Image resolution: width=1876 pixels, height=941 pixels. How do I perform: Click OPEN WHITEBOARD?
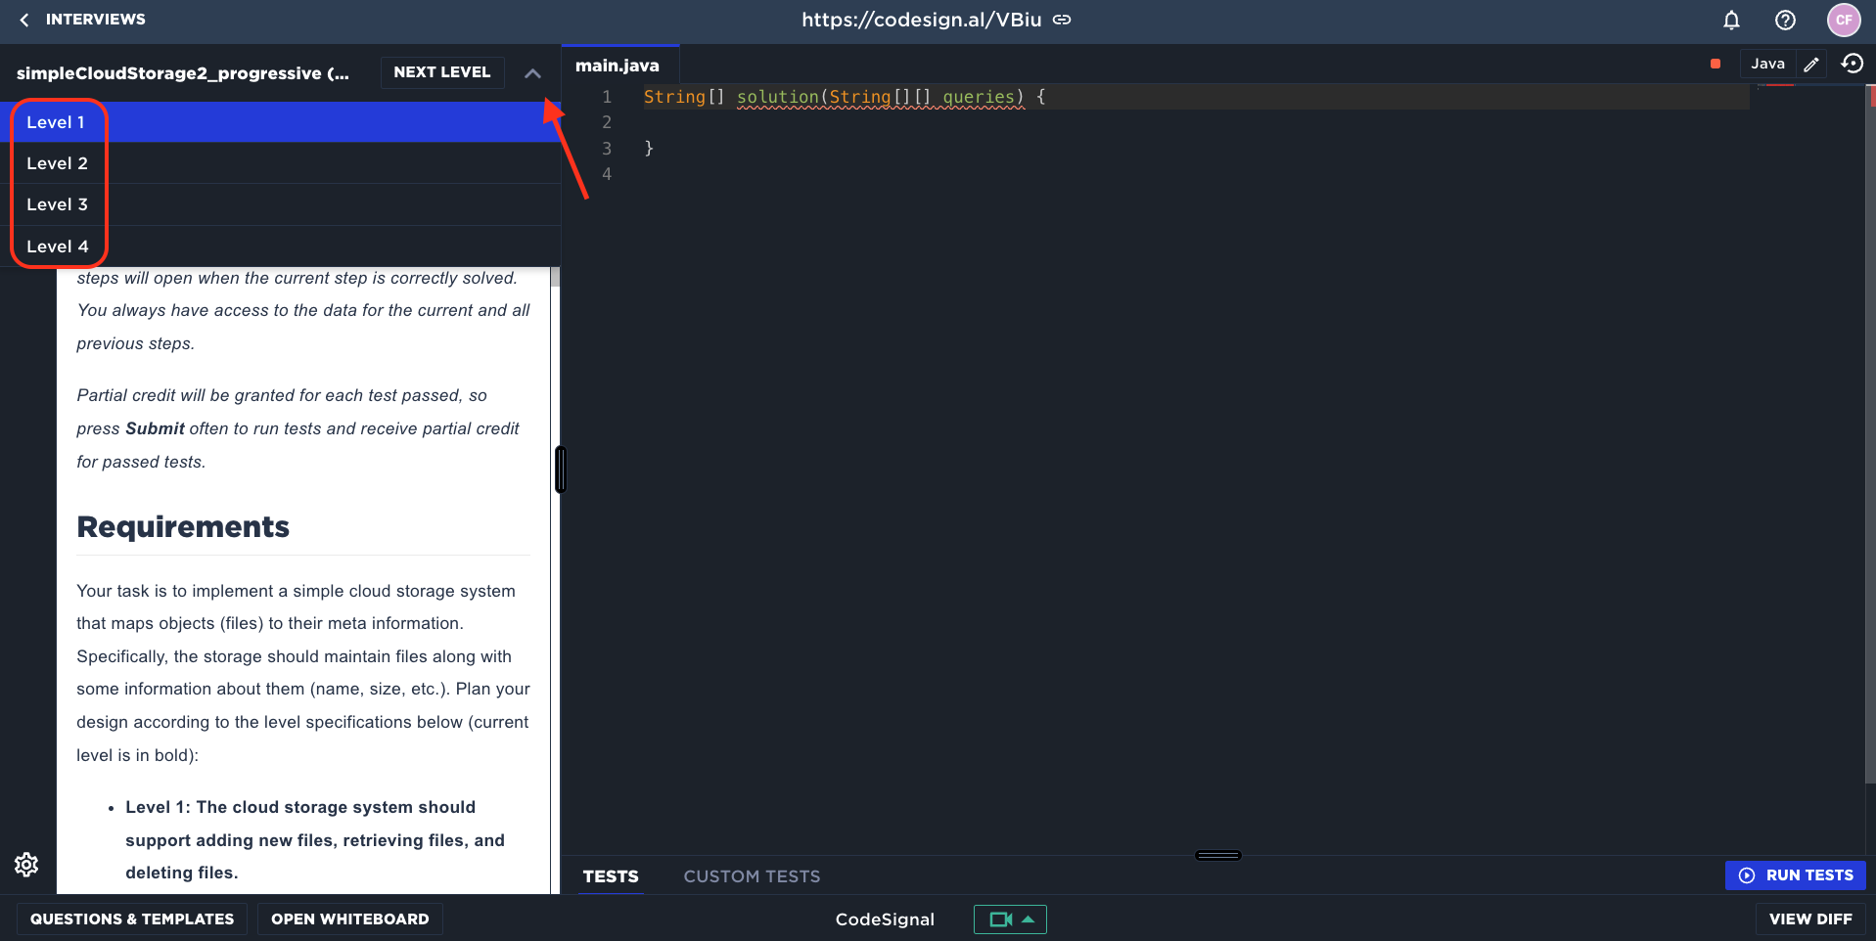coord(350,919)
